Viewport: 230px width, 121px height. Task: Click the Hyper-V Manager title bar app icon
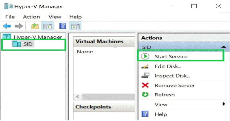[x=8, y=6]
